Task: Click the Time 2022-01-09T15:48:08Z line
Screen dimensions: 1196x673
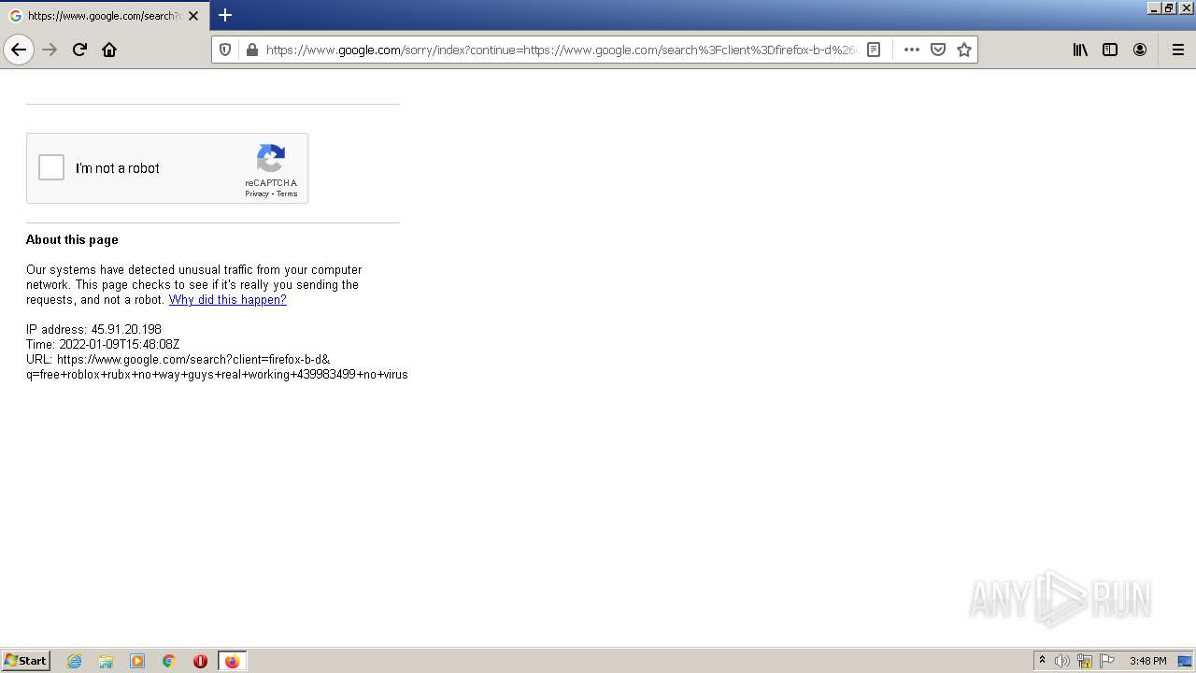Action: (103, 345)
